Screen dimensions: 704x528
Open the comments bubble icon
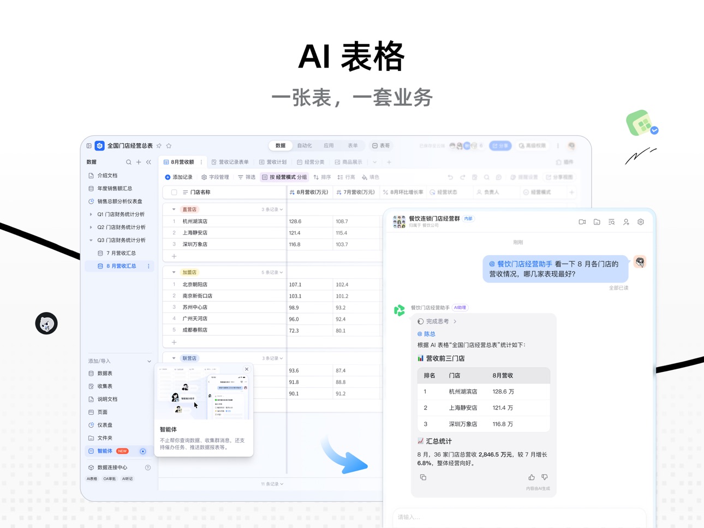click(x=499, y=177)
